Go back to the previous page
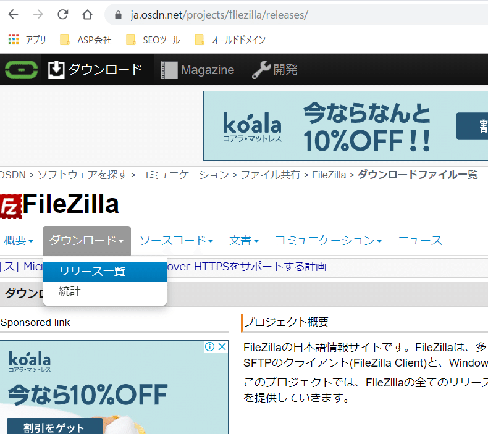Viewport: 488px width, 434px height. coord(13,14)
